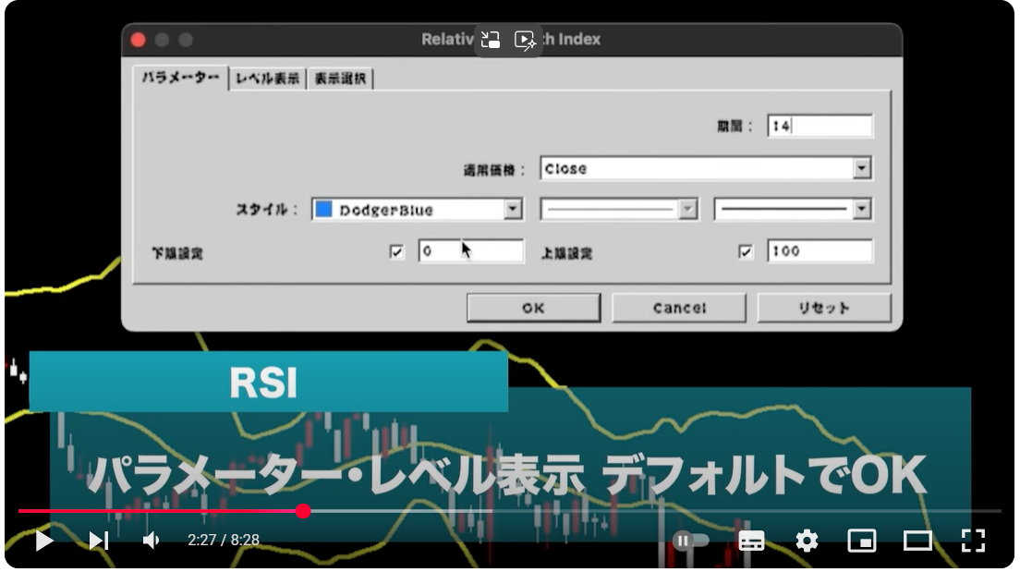Click the RSI caption banner

tap(269, 382)
